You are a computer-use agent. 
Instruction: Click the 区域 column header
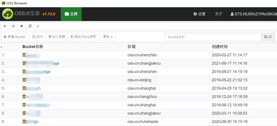tap(131, 47)
